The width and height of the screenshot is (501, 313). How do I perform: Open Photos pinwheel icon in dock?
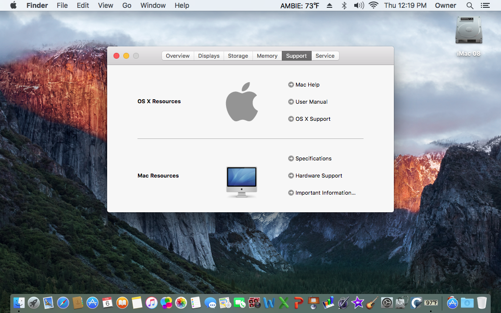(x=181, y=302)
